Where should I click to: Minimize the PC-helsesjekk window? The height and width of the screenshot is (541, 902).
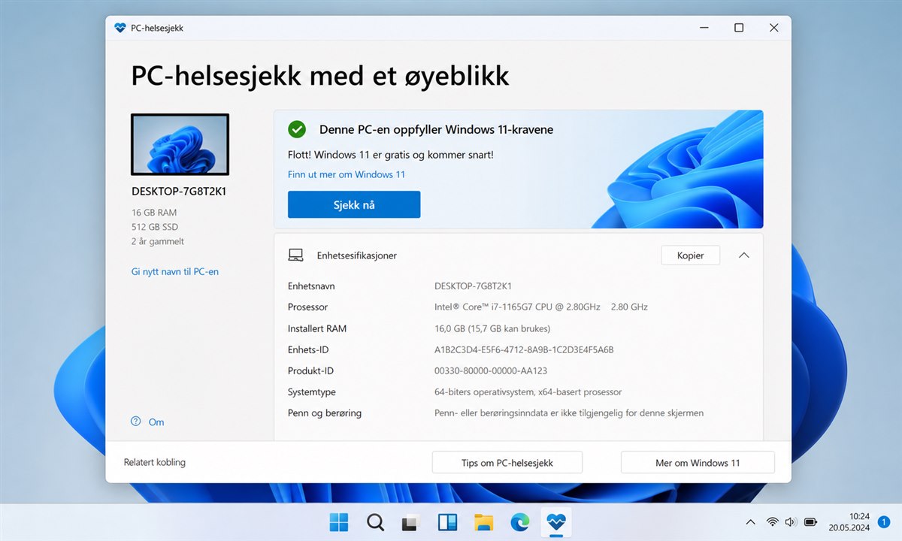pos(704,28)
